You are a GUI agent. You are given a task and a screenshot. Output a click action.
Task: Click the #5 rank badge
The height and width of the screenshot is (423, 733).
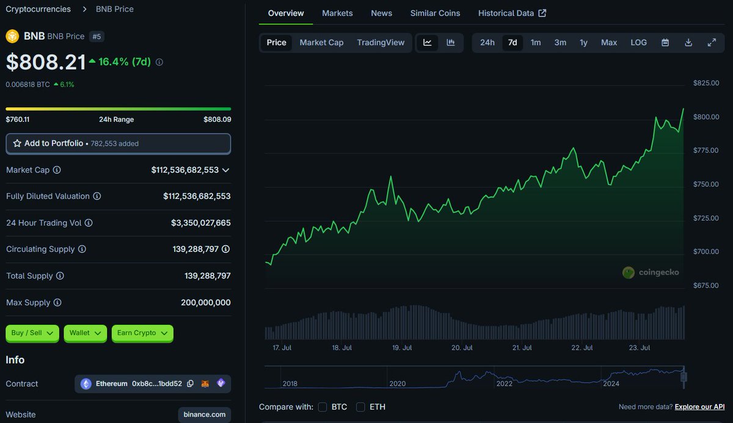97,37
